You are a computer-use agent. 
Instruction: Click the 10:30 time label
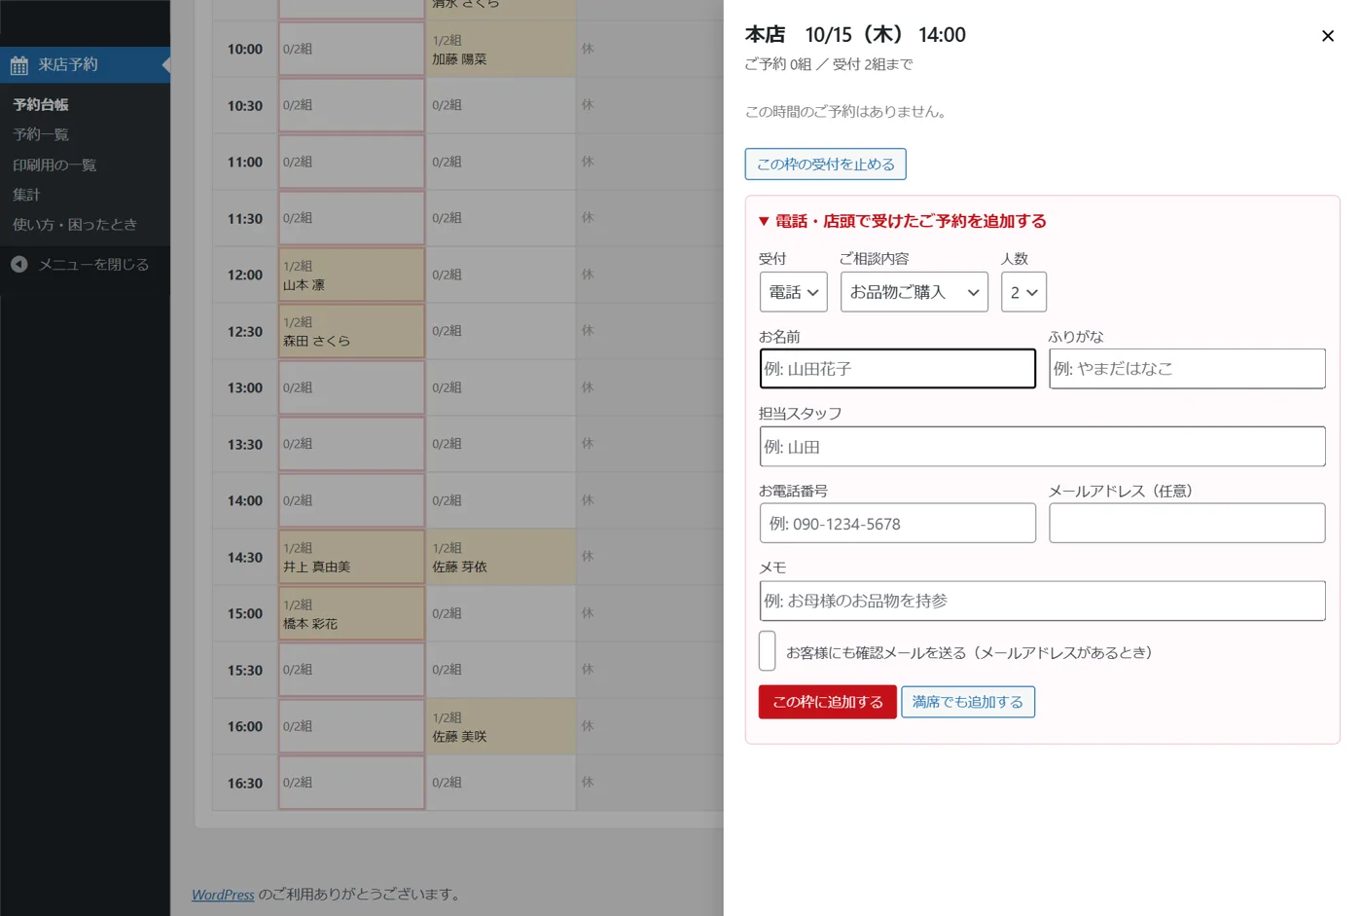245,105
